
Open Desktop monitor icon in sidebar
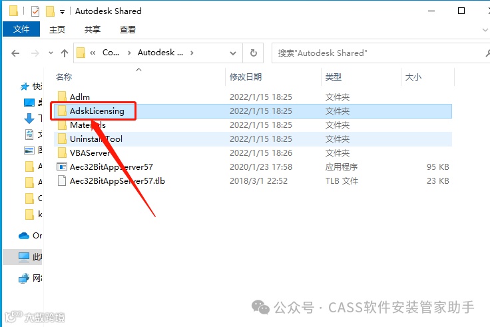[29, 102]
